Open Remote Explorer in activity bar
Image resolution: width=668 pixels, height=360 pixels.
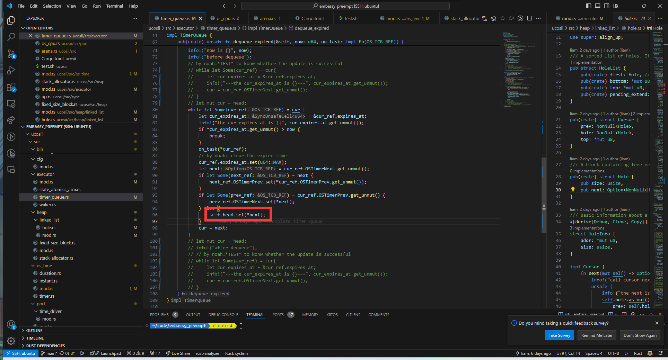point(11,103)
